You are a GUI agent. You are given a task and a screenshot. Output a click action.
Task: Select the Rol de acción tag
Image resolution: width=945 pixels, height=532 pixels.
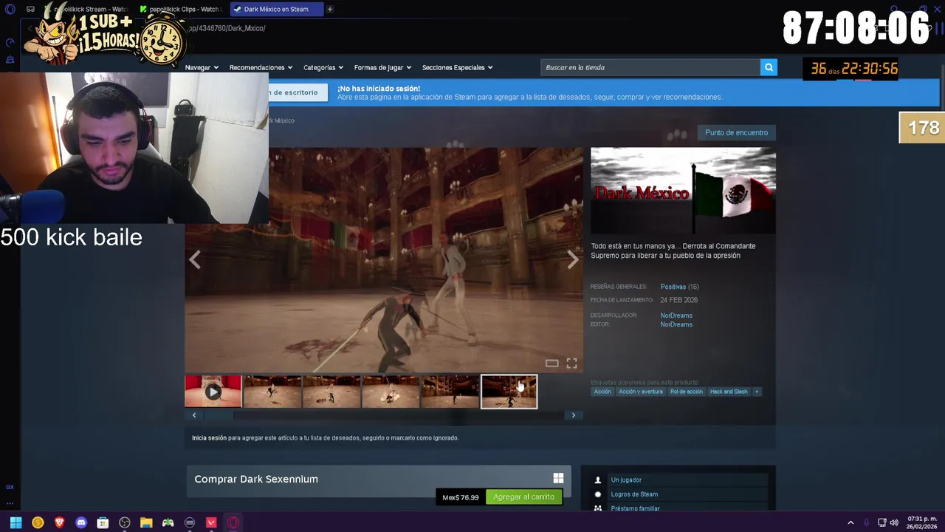pyautogui.click(x=686, y=392)
